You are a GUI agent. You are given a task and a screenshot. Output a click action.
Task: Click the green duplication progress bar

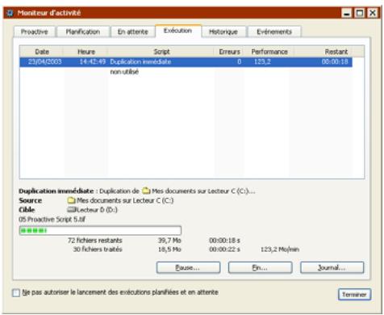click(100, 230)
